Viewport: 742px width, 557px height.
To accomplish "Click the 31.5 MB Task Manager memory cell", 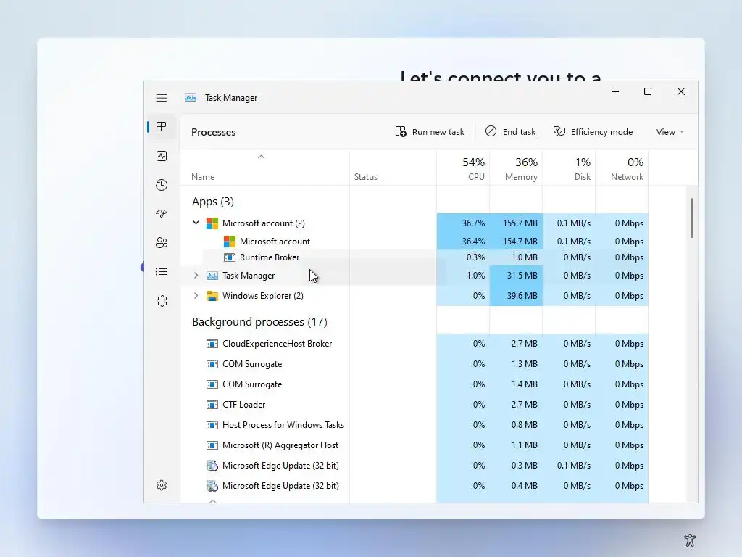I will tap(516, 275).
